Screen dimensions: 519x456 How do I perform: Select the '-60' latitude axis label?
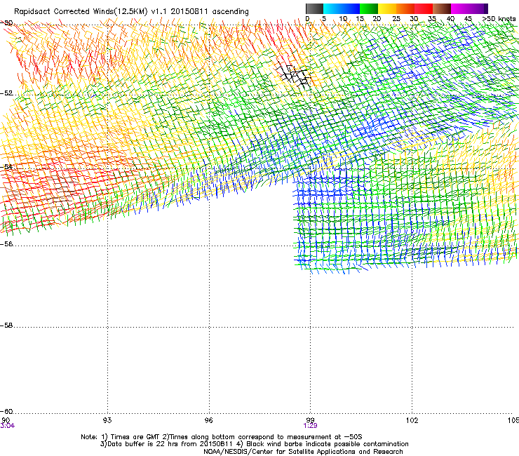point(6,412)
